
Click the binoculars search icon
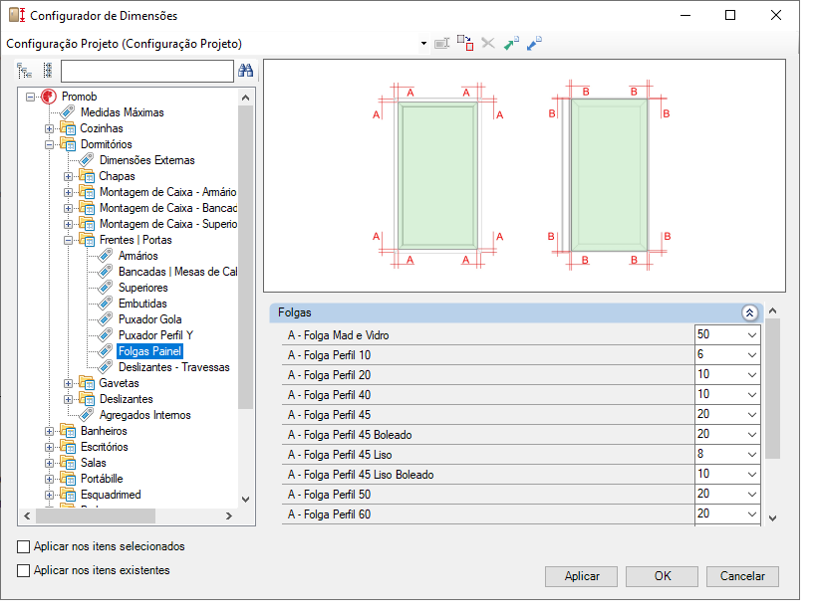245,71
